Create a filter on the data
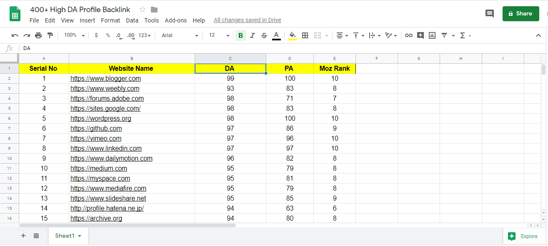Image resolution: width=548 pixels, height=246 pixels. (444, 35)
